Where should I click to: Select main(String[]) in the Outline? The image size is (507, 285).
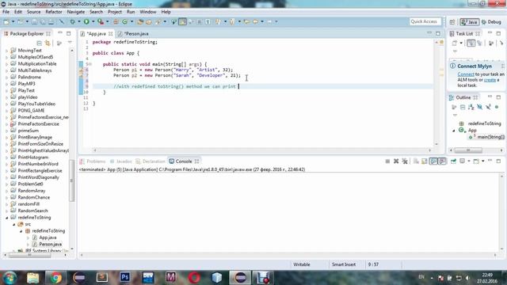pyautogui.click(x=490, y=137)
